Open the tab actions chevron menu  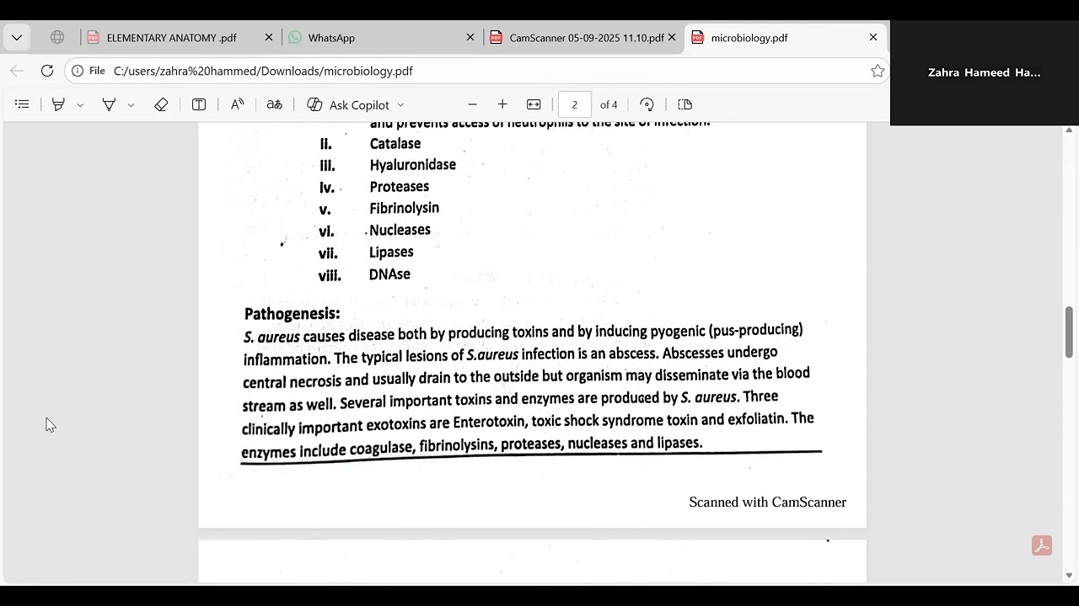coord(17,37)
